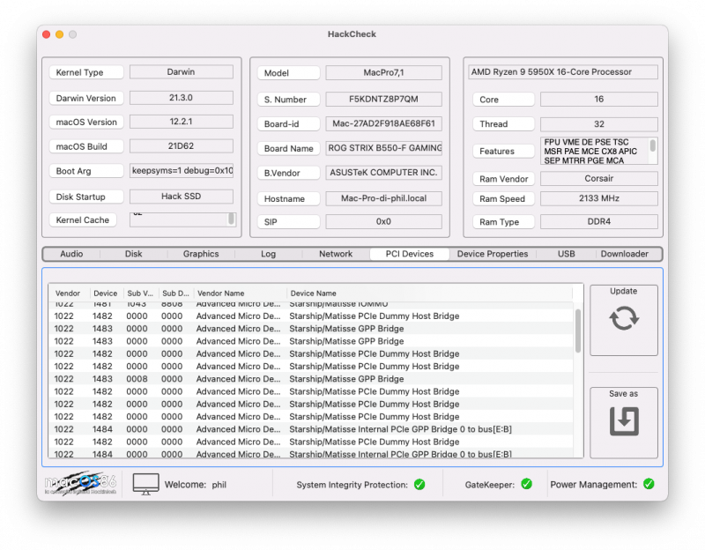Click the CPU Features box scrollbar
705x550 pixels.
[653, 145]
